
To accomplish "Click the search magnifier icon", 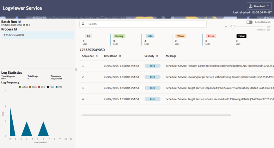I will (x=83, y=24).
